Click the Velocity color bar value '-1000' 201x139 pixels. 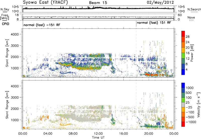tap(191, 122)
